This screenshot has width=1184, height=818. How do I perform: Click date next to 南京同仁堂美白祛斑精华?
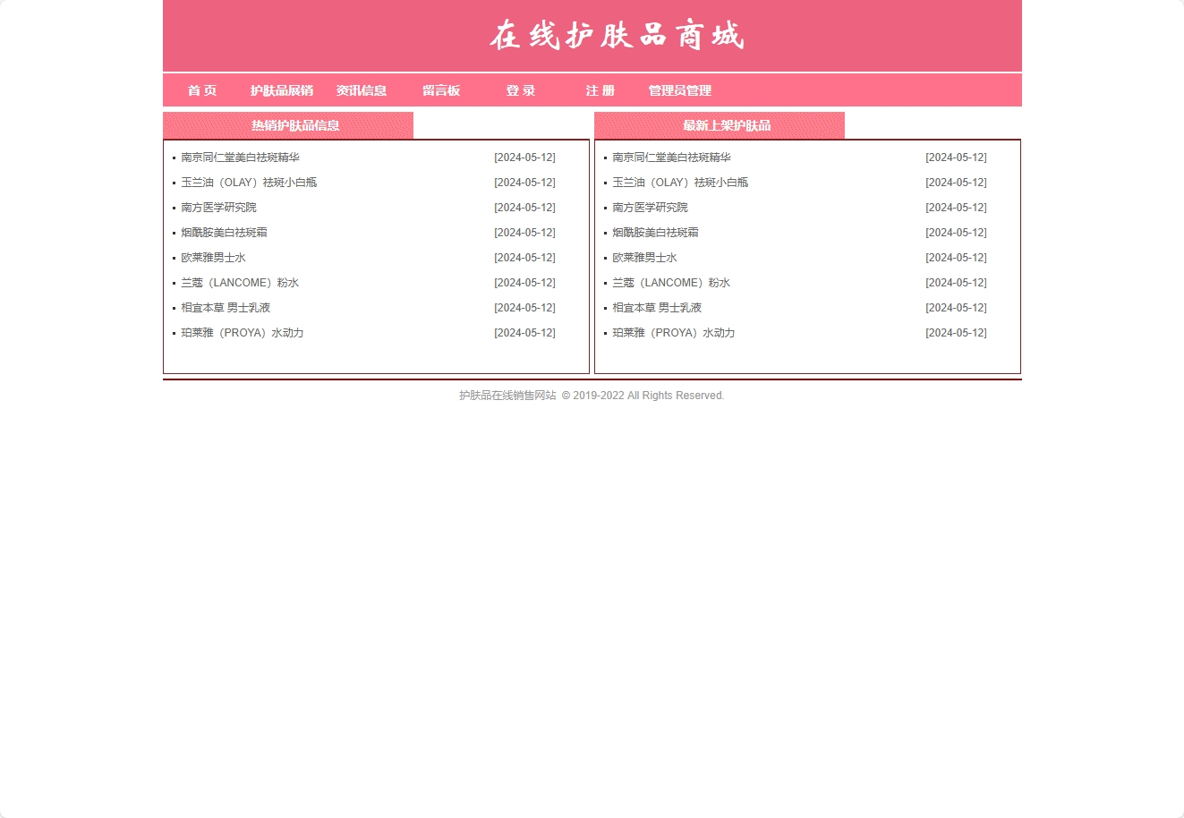[x=524, y=157]
